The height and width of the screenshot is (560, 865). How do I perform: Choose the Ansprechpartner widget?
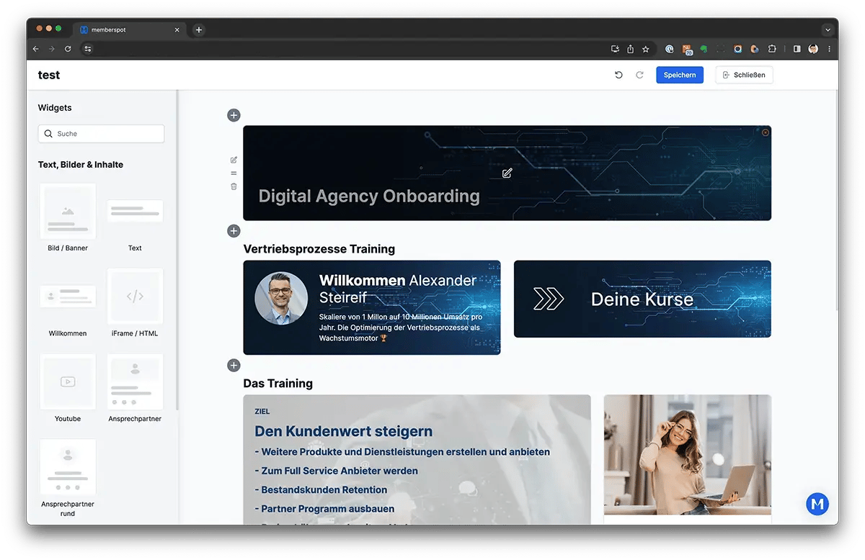pos(135,389)
